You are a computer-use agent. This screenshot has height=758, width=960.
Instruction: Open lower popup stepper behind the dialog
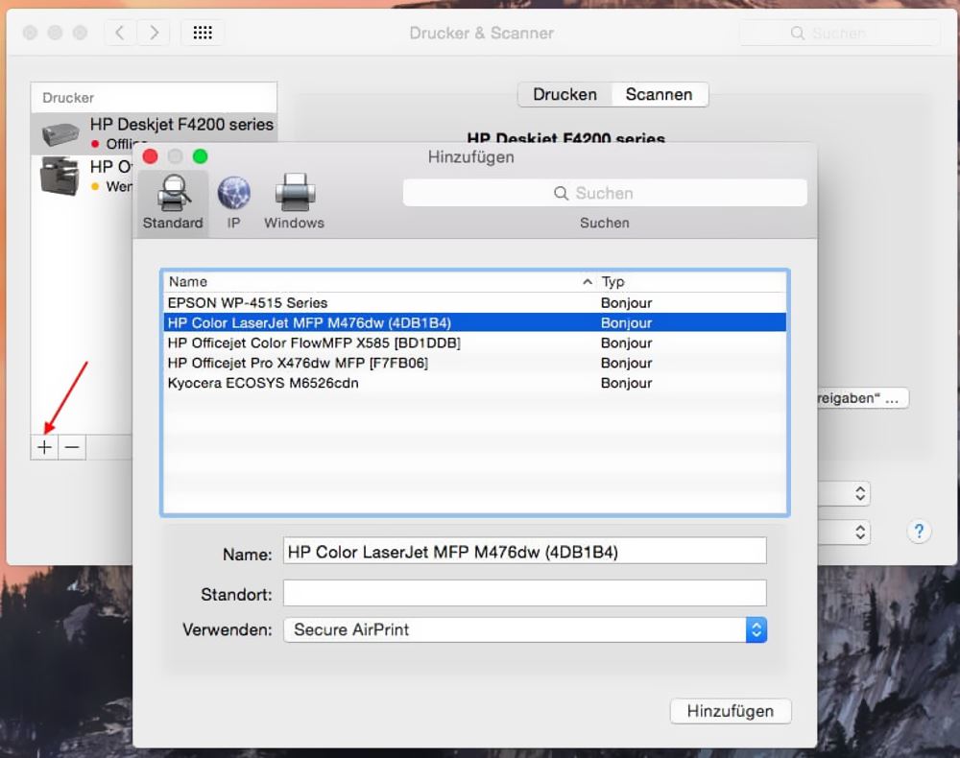pyautogui.click(x=859, y=533)
